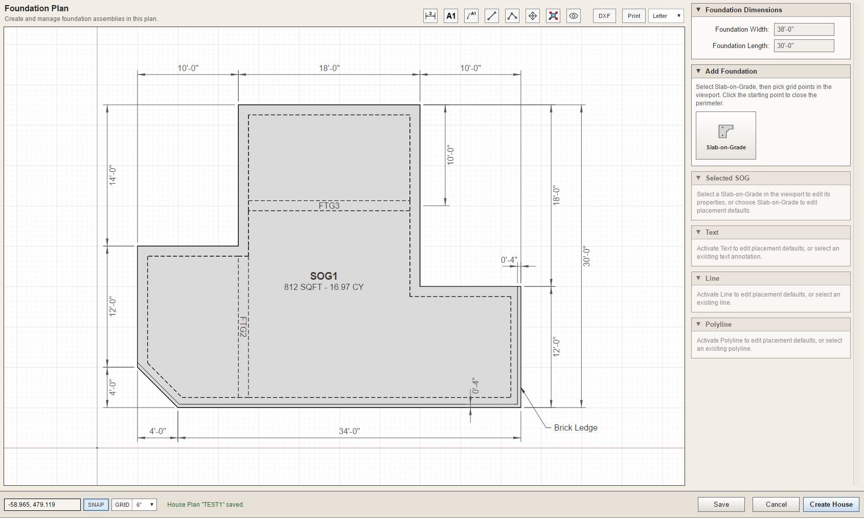Toggle visibility with the eye icon

[x=574, y=16]
